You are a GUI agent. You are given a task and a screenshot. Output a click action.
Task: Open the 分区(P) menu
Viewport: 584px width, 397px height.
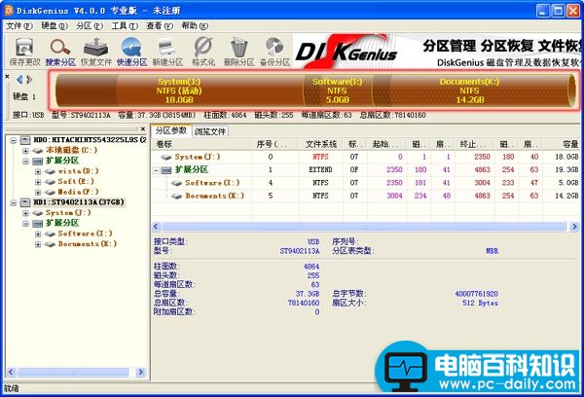90,25
